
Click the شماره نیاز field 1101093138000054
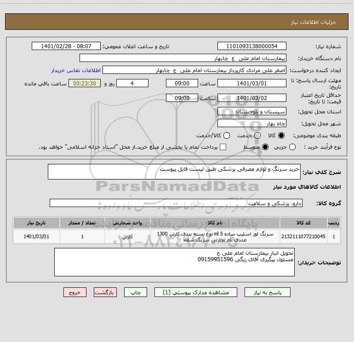pyautogui.click(x=252, y=46)
